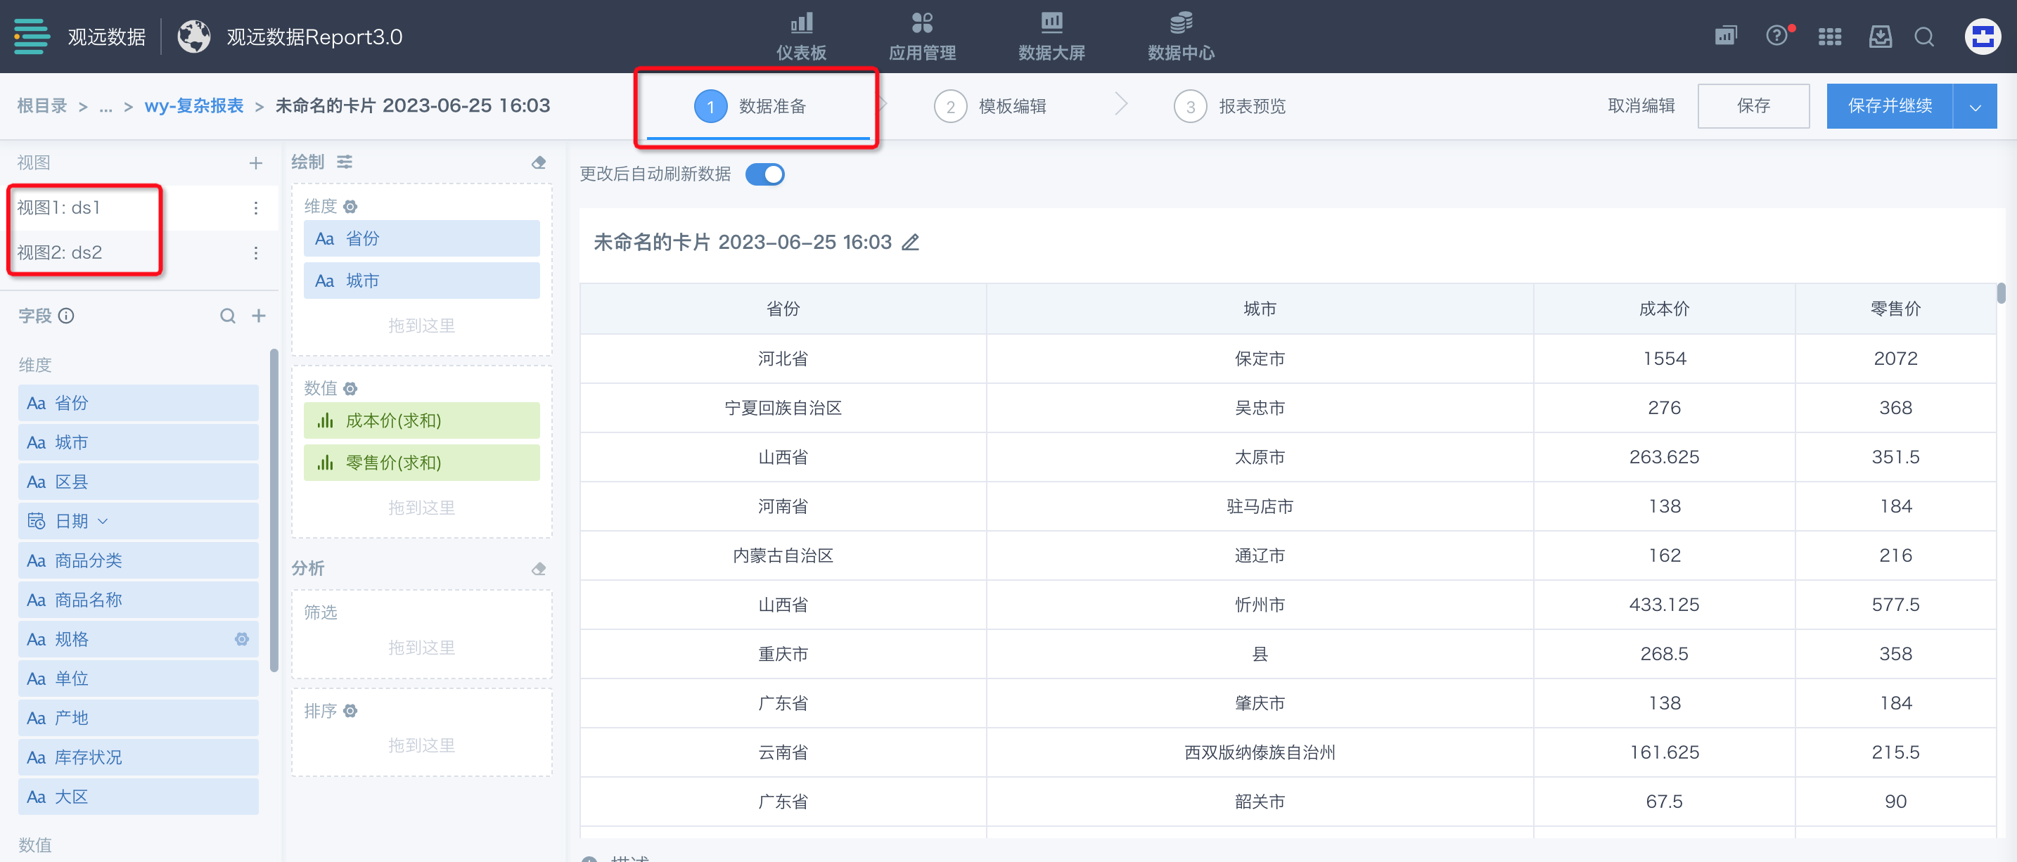Toggle 更改后自动刷新数据 switch

tap(765, 174)
